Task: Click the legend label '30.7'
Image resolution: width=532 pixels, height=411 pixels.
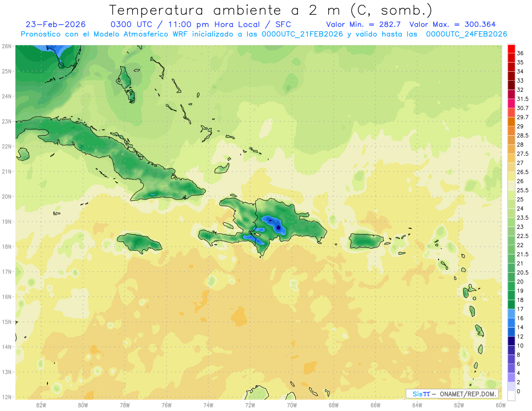Action: (x=523, y=108)
